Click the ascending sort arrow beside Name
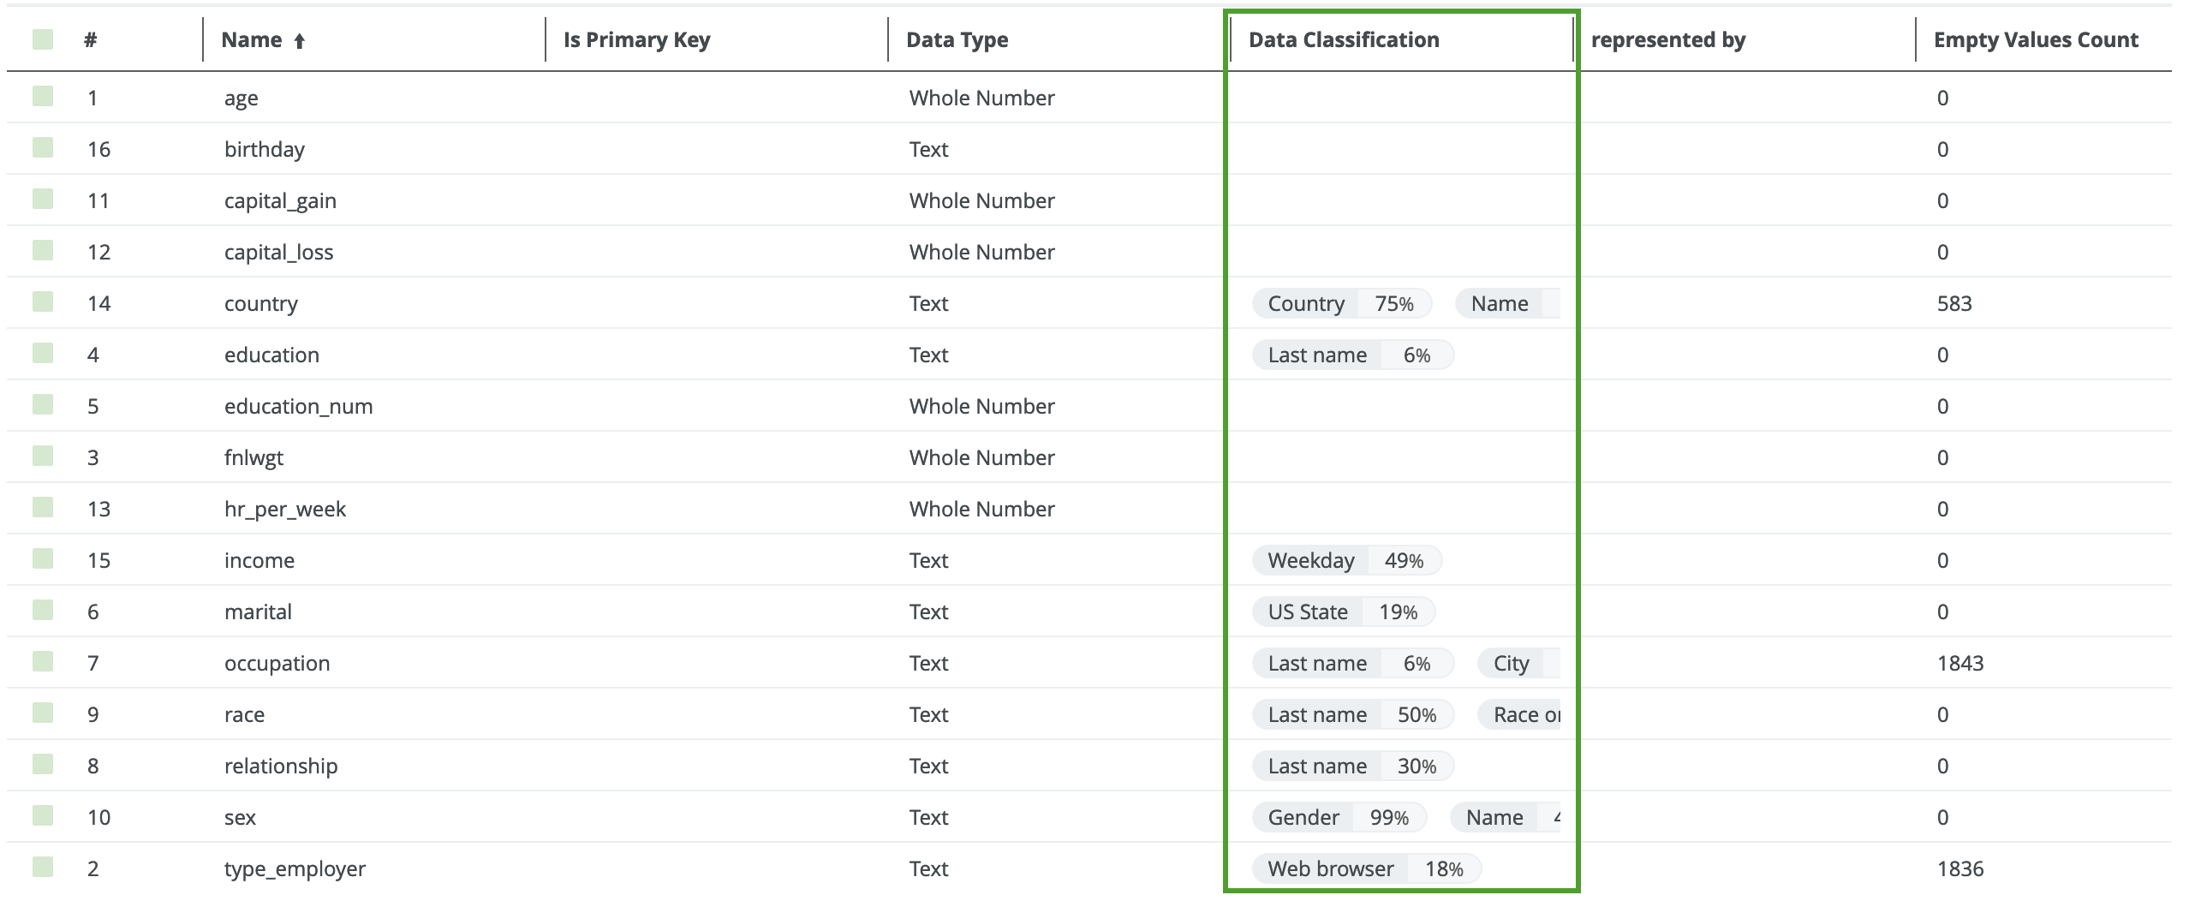2189x901 pixels. [x=298, y=39]
